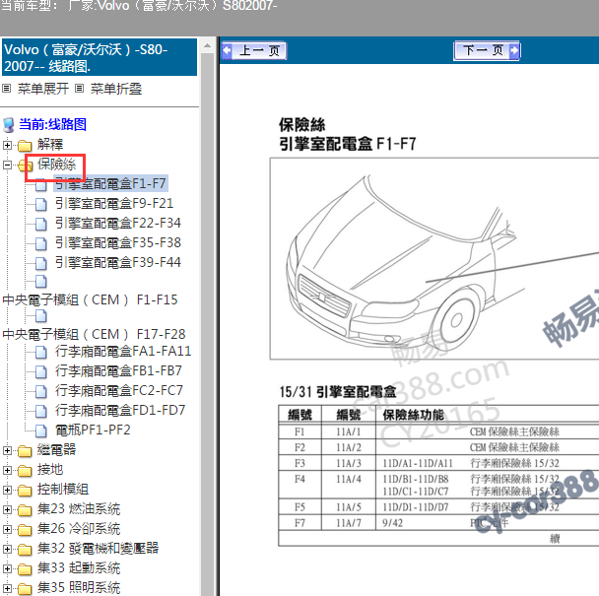The image size is (599, 596).
Task: Expand the 集23 燃油系統 node
Action: click(x=7, y=509)
